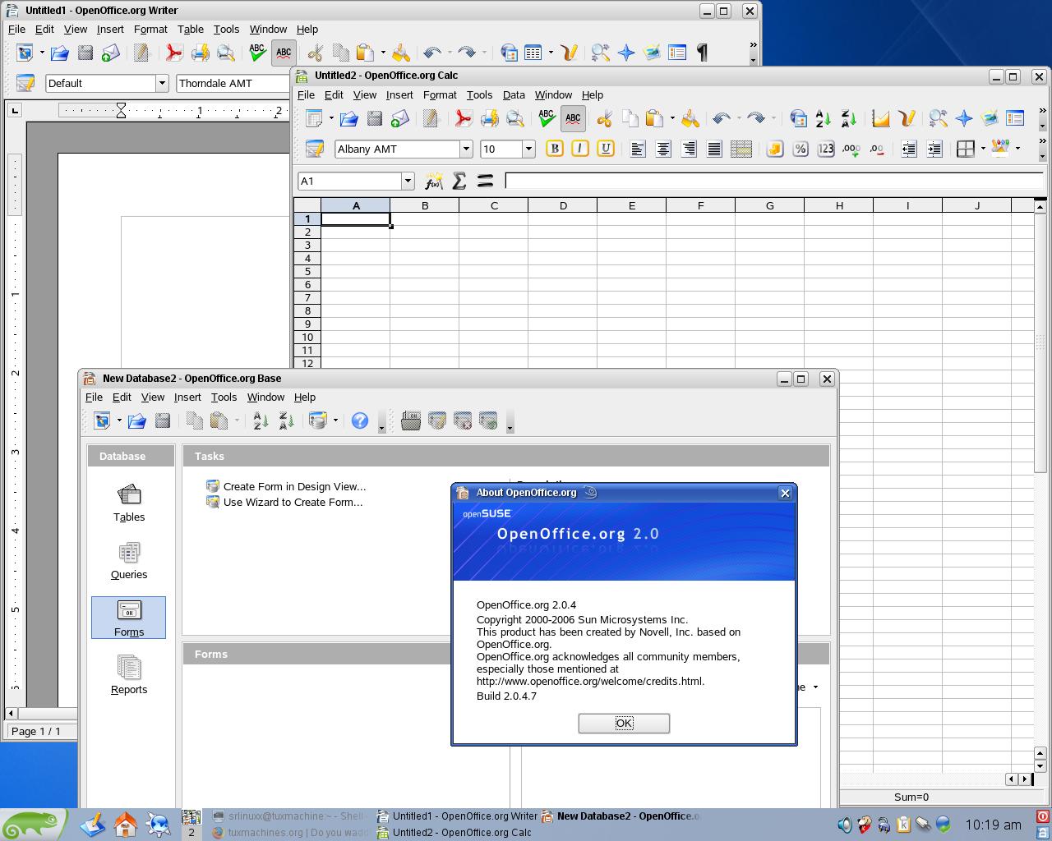
Task: Click the Sum sigma icon in Calc
Action: point(459,181)
